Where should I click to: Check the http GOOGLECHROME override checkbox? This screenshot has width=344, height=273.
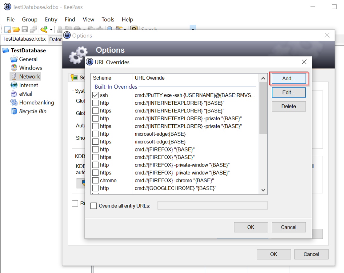(95, 188)
